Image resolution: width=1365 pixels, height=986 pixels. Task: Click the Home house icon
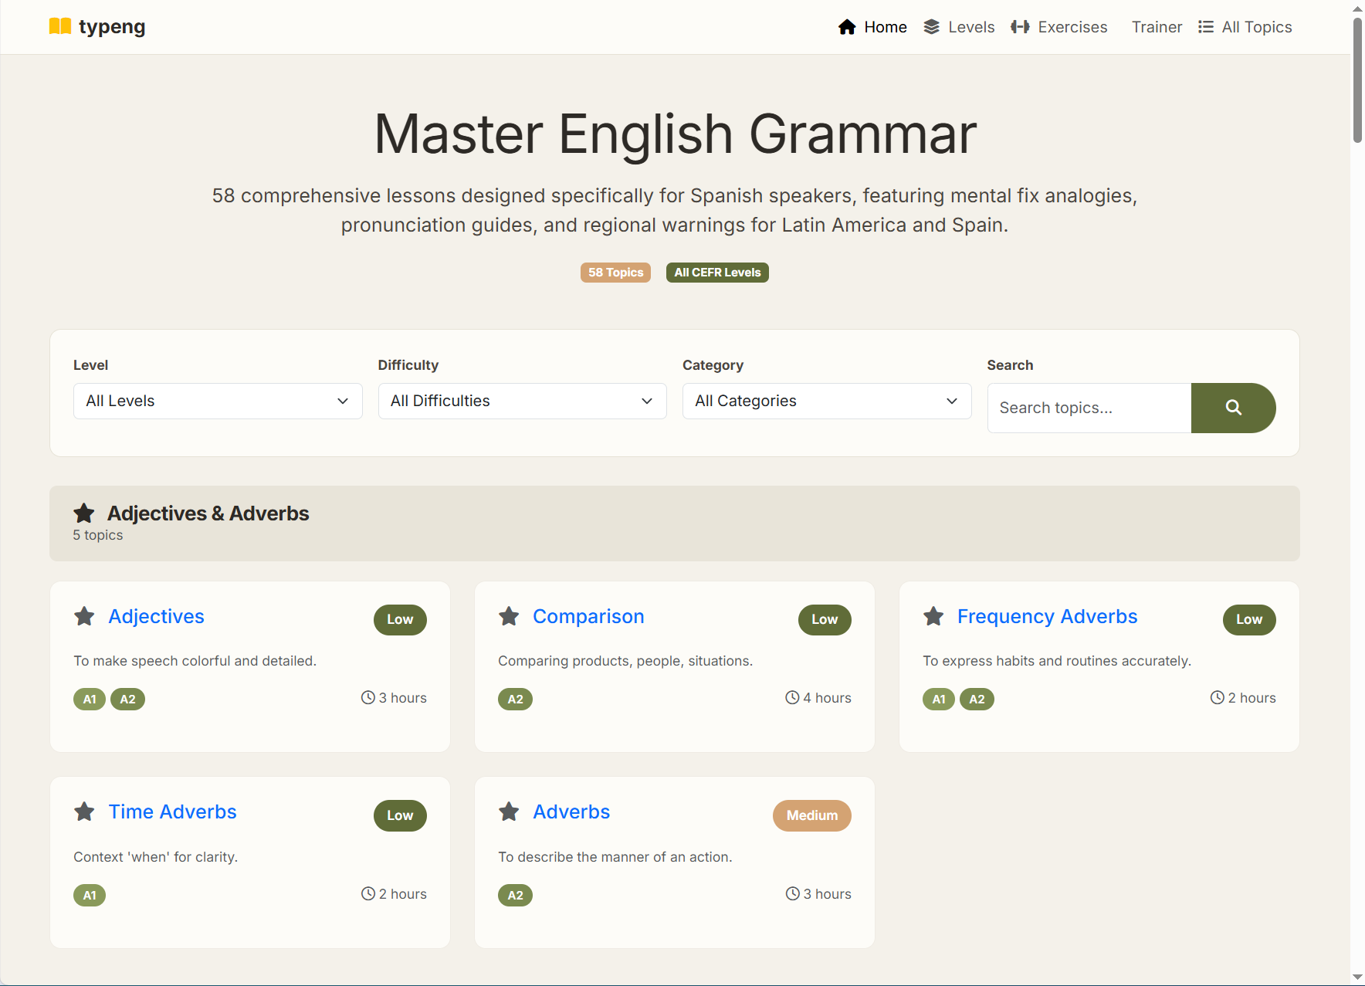click(847, 27)
